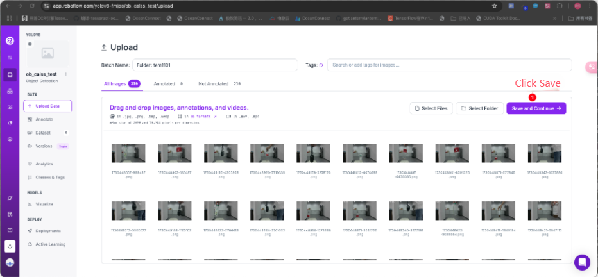Focus the Search or add tags field
Viewport: 598px width, 277px height.
point(449,65)
